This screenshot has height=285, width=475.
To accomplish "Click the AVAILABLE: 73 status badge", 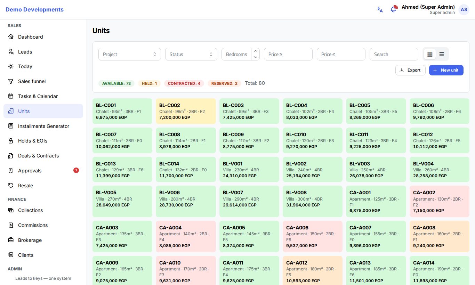I will pos(116,83).
